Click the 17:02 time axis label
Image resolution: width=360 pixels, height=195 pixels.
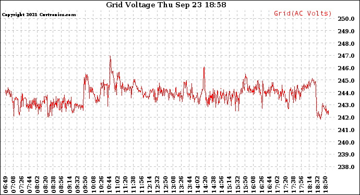[278, 185]
